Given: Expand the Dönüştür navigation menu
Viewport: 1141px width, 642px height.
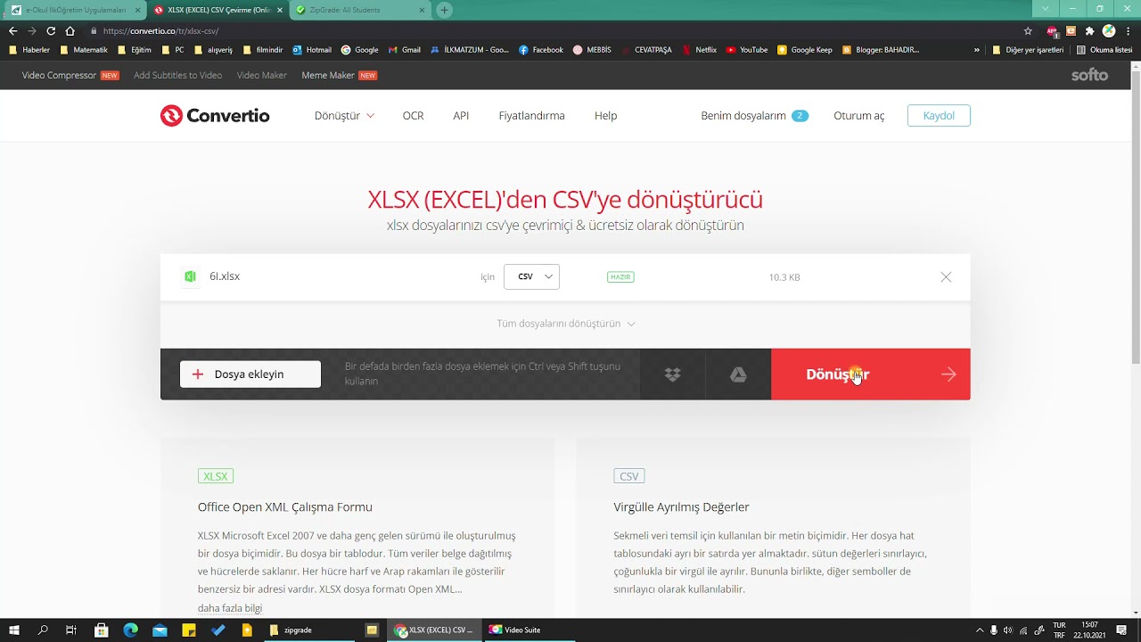Looking at the screenshot, I should 344,116.
